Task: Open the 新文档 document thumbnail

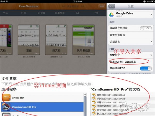Action: point(56,40)
